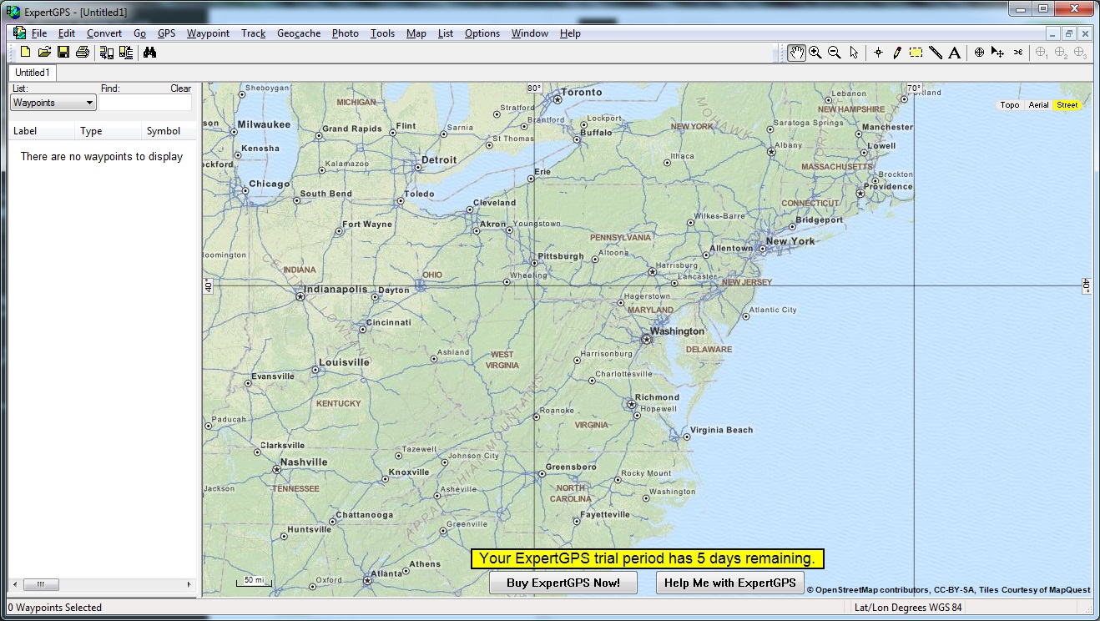Image resolution: width=1100 pixels, height=621 pixels.
Task: Switch map view to Topo
Action: pos(1010,105)
